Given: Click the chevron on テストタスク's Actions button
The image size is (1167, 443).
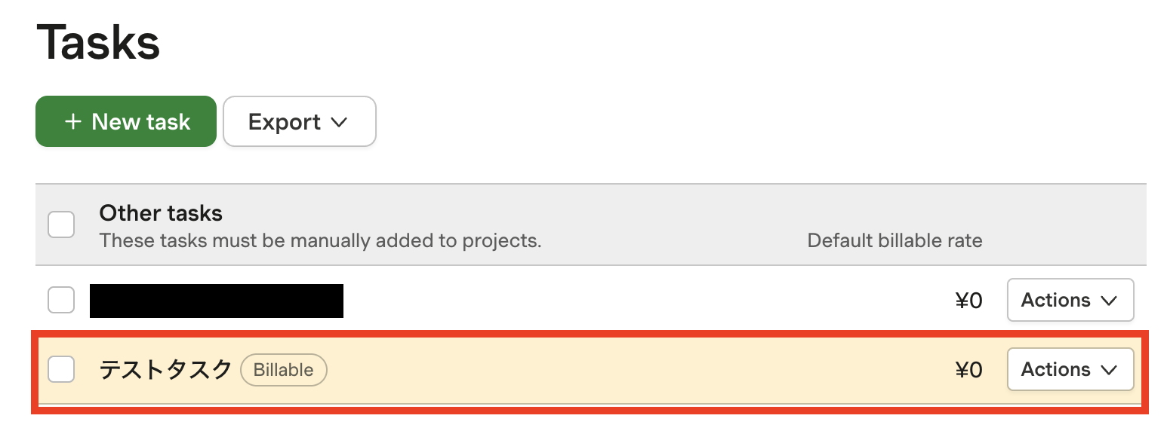Looking at the screenshot, I should point(1109,370).
